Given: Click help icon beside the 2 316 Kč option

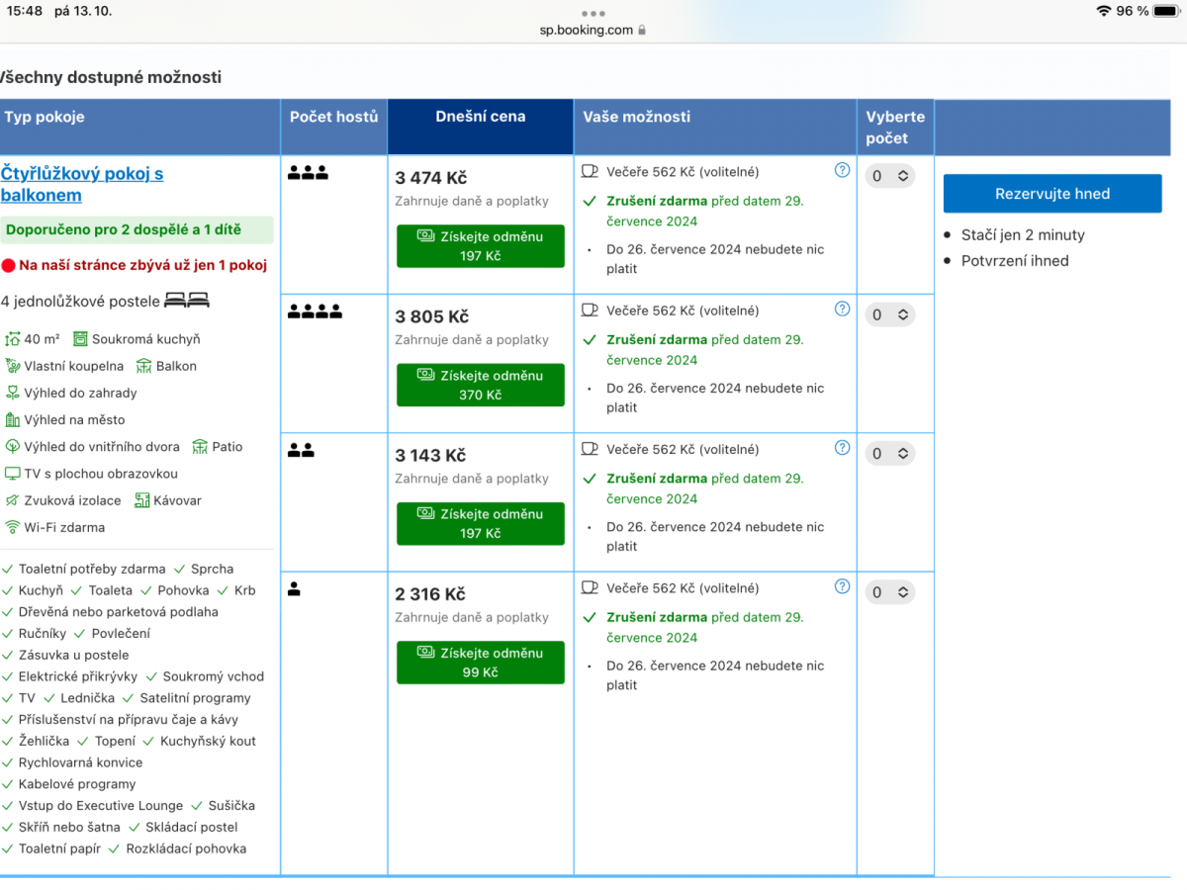Looking at the screenshot, I should pos(842,585).
